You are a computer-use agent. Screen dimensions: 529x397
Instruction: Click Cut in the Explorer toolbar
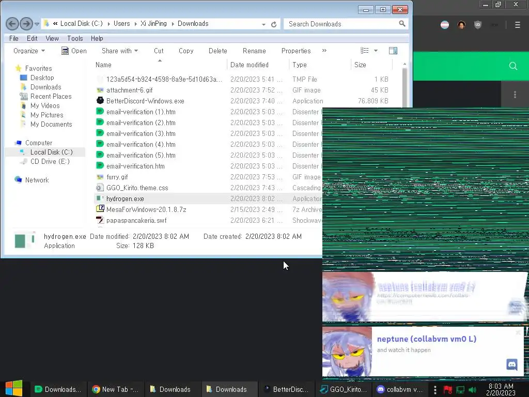(x=159, y=51)
